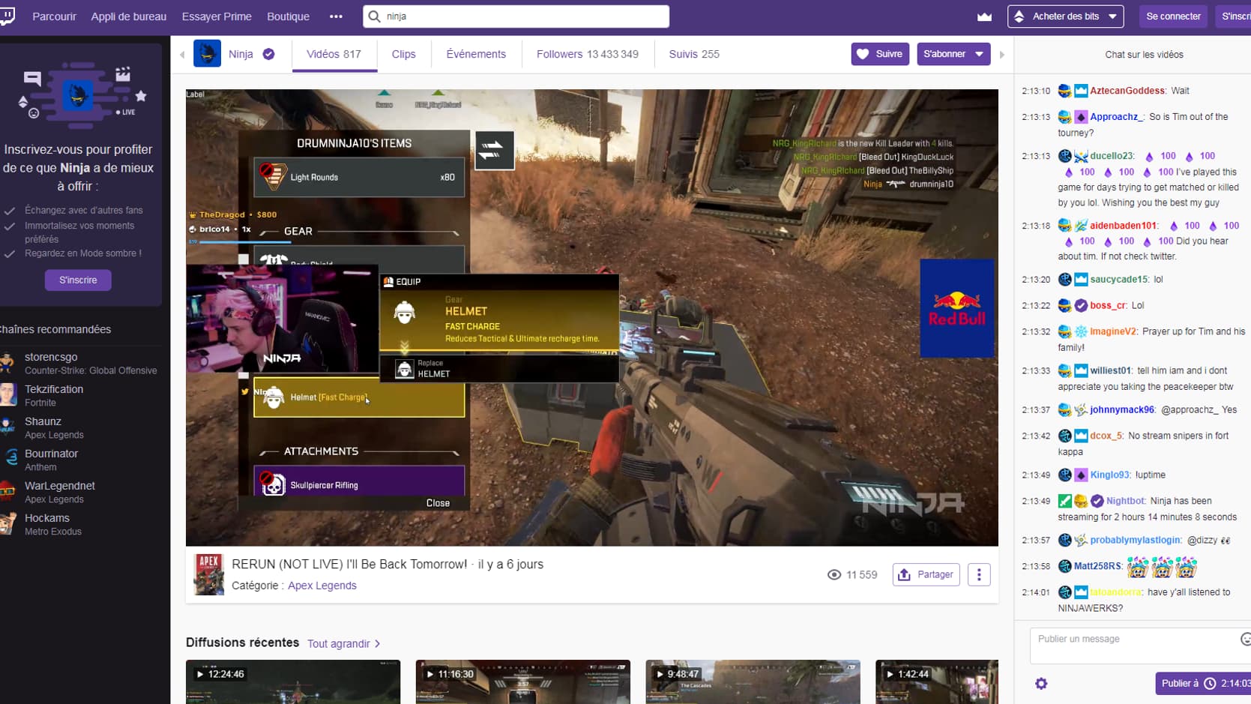Click Appli de bureau menu item
The image size is (1251, 704).
pos(129,16)
